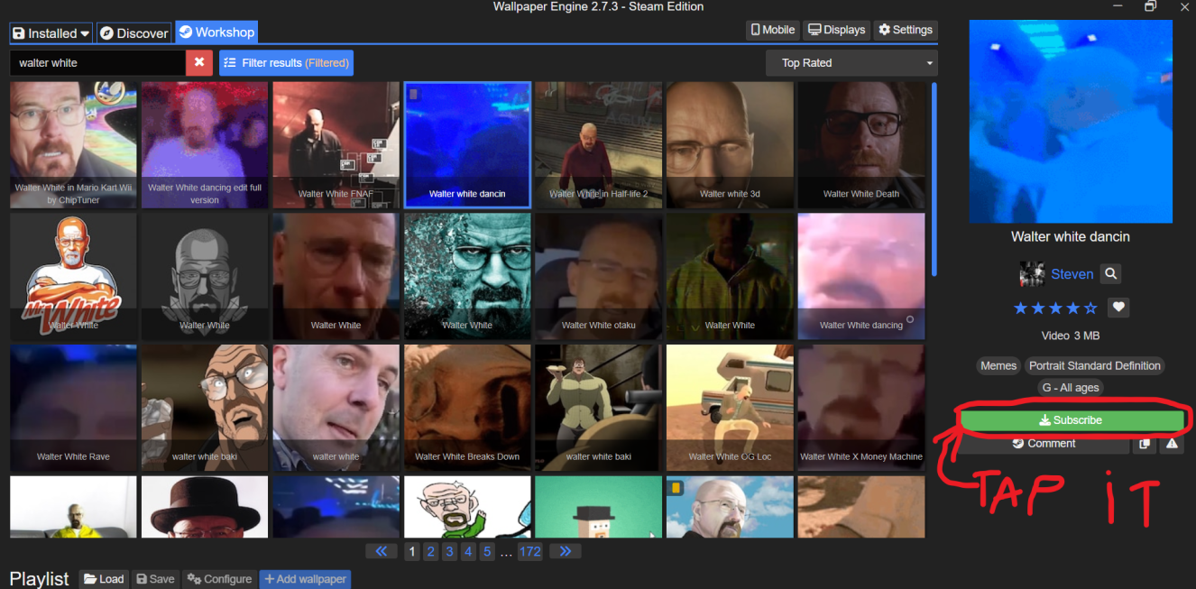Report wallpaper with warning icon
Viewport: 1196px width, 589px height.
coord(1172,444)
